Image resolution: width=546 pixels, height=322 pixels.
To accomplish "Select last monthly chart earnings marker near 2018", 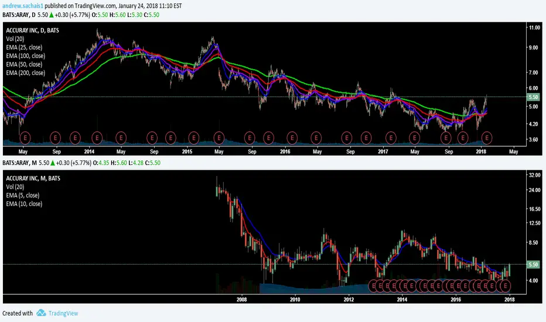I will click(505, 286).
